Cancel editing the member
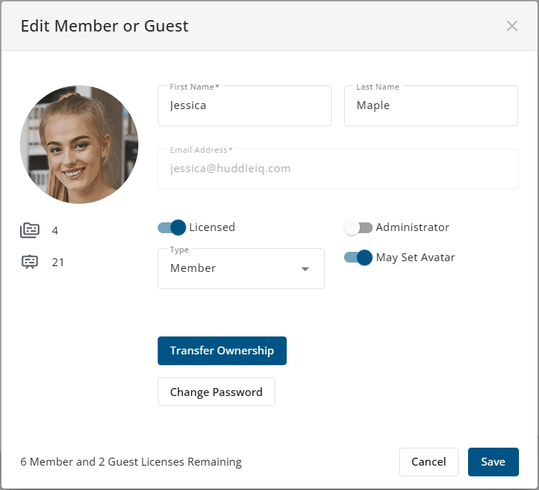This screenshot has width=539, height=490. (429, 462)
